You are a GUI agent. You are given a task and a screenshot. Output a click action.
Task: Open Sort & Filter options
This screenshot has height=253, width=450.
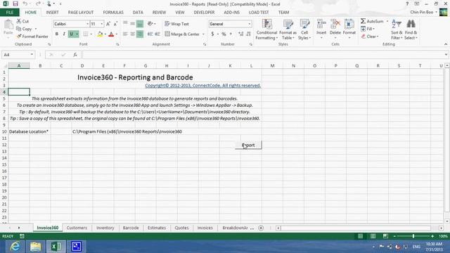(397, 30)
